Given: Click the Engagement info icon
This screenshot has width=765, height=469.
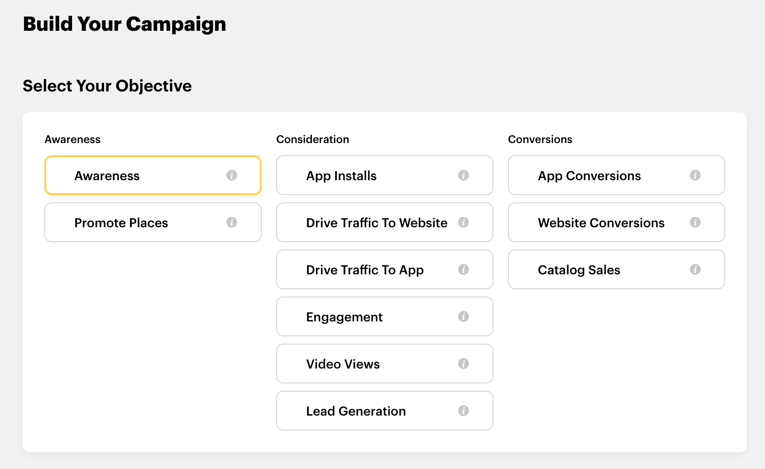Looking at the screenshot, I should click(x=463, y=316).
